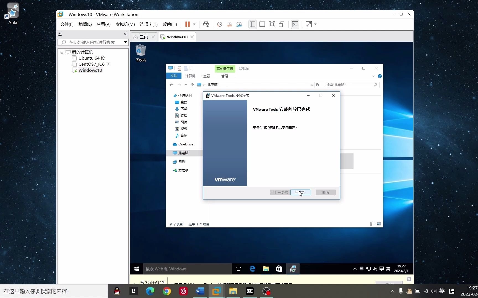
Task: Open the guest Windows Start button
Action: point(136,269)
